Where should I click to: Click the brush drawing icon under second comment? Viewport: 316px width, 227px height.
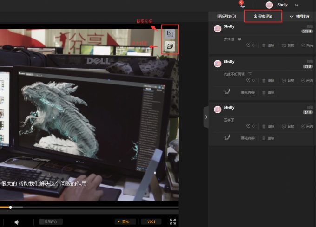[227, 92]
